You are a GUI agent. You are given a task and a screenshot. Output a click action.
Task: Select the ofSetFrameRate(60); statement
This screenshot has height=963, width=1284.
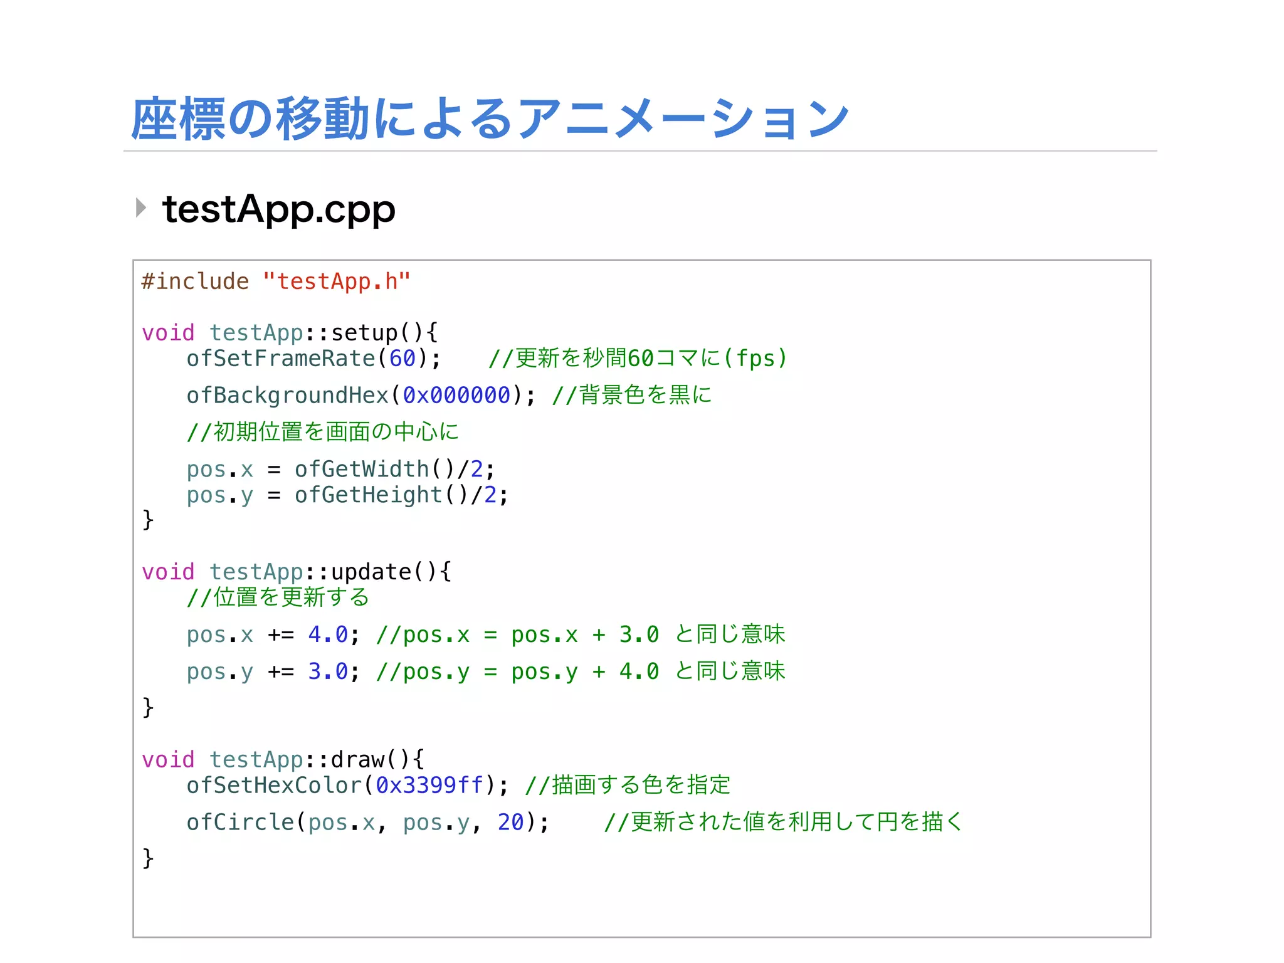click(x=314, y=359)
